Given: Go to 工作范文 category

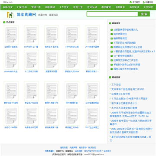Looking at the screenshot, I should coord(64,7).
